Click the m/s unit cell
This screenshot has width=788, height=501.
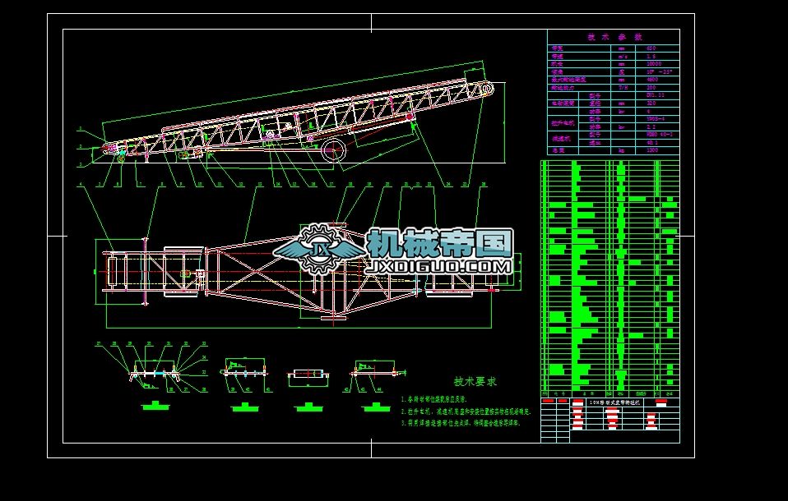click(x=623, y=56)
